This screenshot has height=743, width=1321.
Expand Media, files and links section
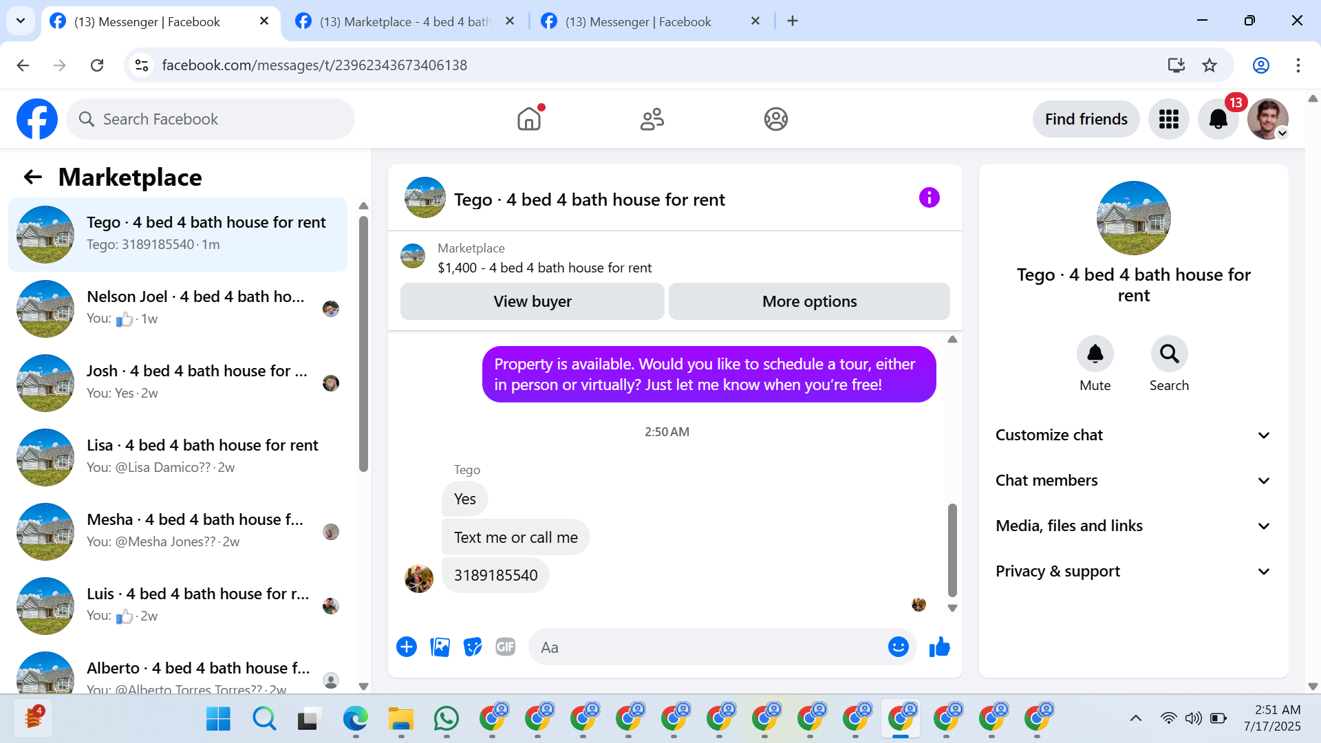pyautogui.click(x=1133, y=526)
